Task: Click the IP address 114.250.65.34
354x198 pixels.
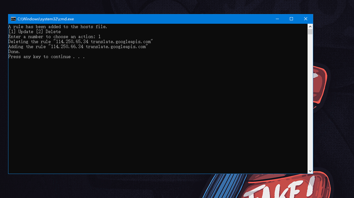Action: tap(72, 42)
